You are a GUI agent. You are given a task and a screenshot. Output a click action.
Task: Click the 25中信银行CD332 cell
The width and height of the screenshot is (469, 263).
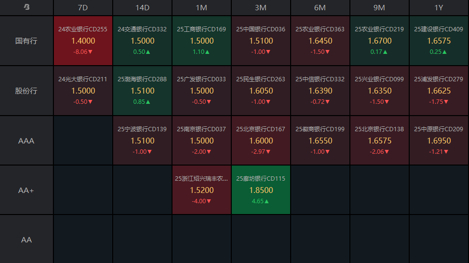[x=320, y=91]
